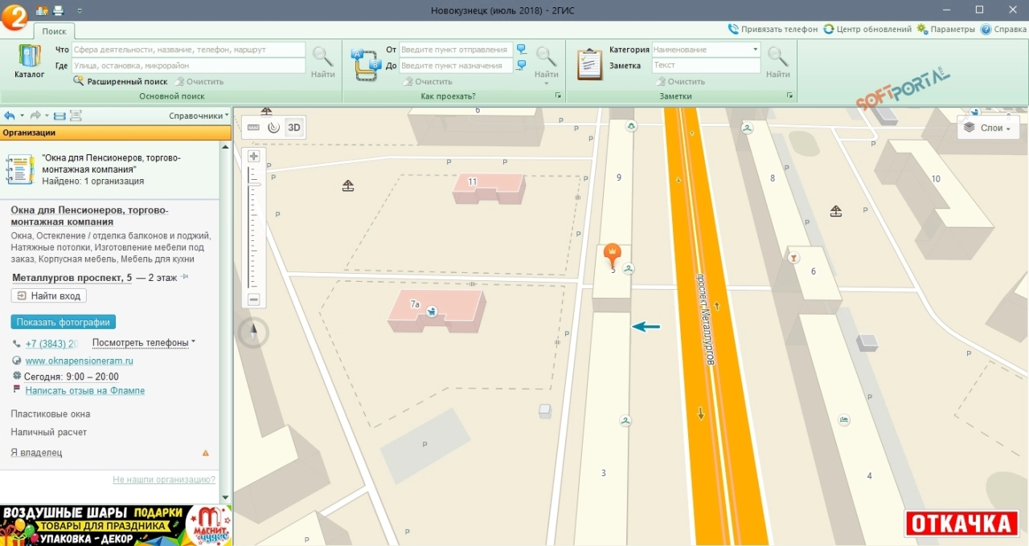This screenshot has height=546, width=1029.
Task: Click the От departure point field
Action: click(x=456, y=49)
